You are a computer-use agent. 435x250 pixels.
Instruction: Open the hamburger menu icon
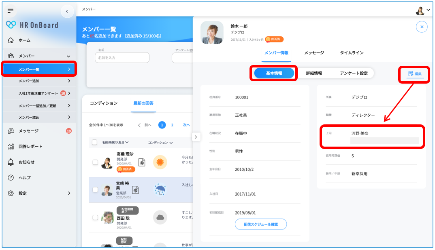click(x=11, y=11)
